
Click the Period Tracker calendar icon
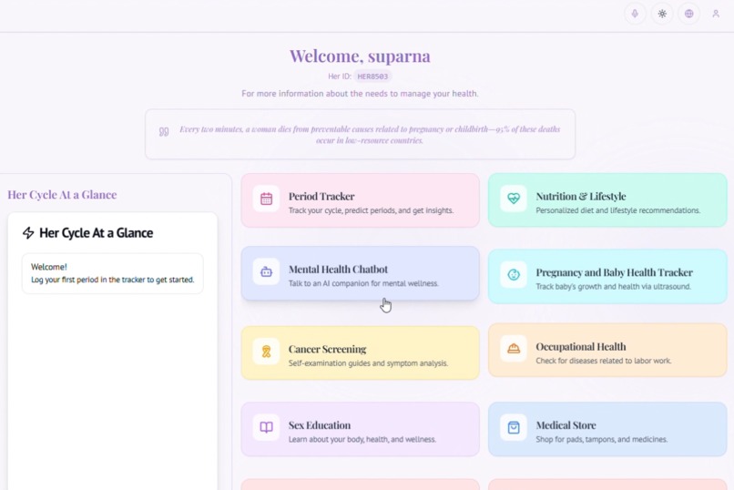point(266,199)
